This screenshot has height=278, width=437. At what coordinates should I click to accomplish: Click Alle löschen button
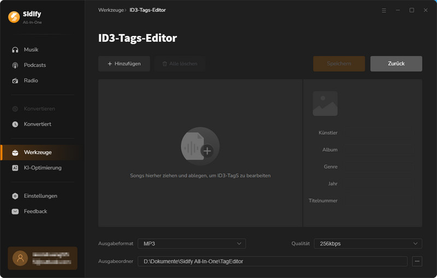pos(180,64)
